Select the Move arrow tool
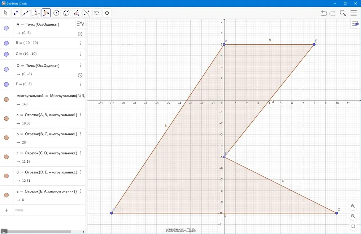 click(x=6, y=13)
